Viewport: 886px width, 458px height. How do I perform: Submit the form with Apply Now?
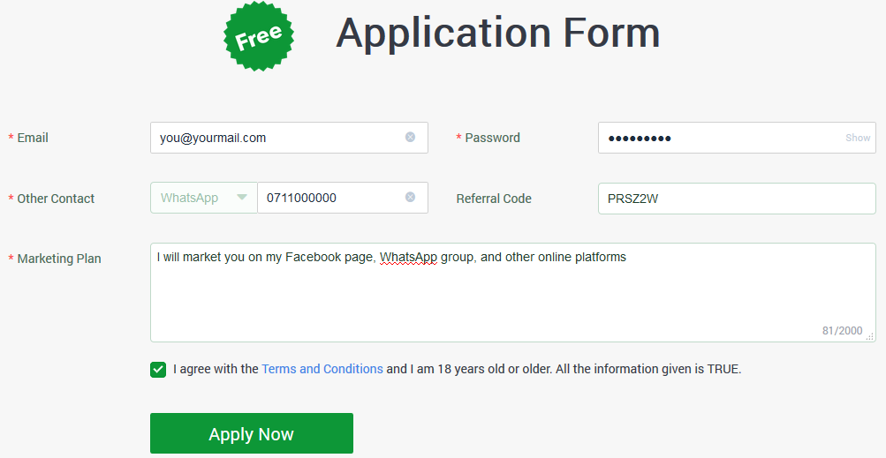252,433
